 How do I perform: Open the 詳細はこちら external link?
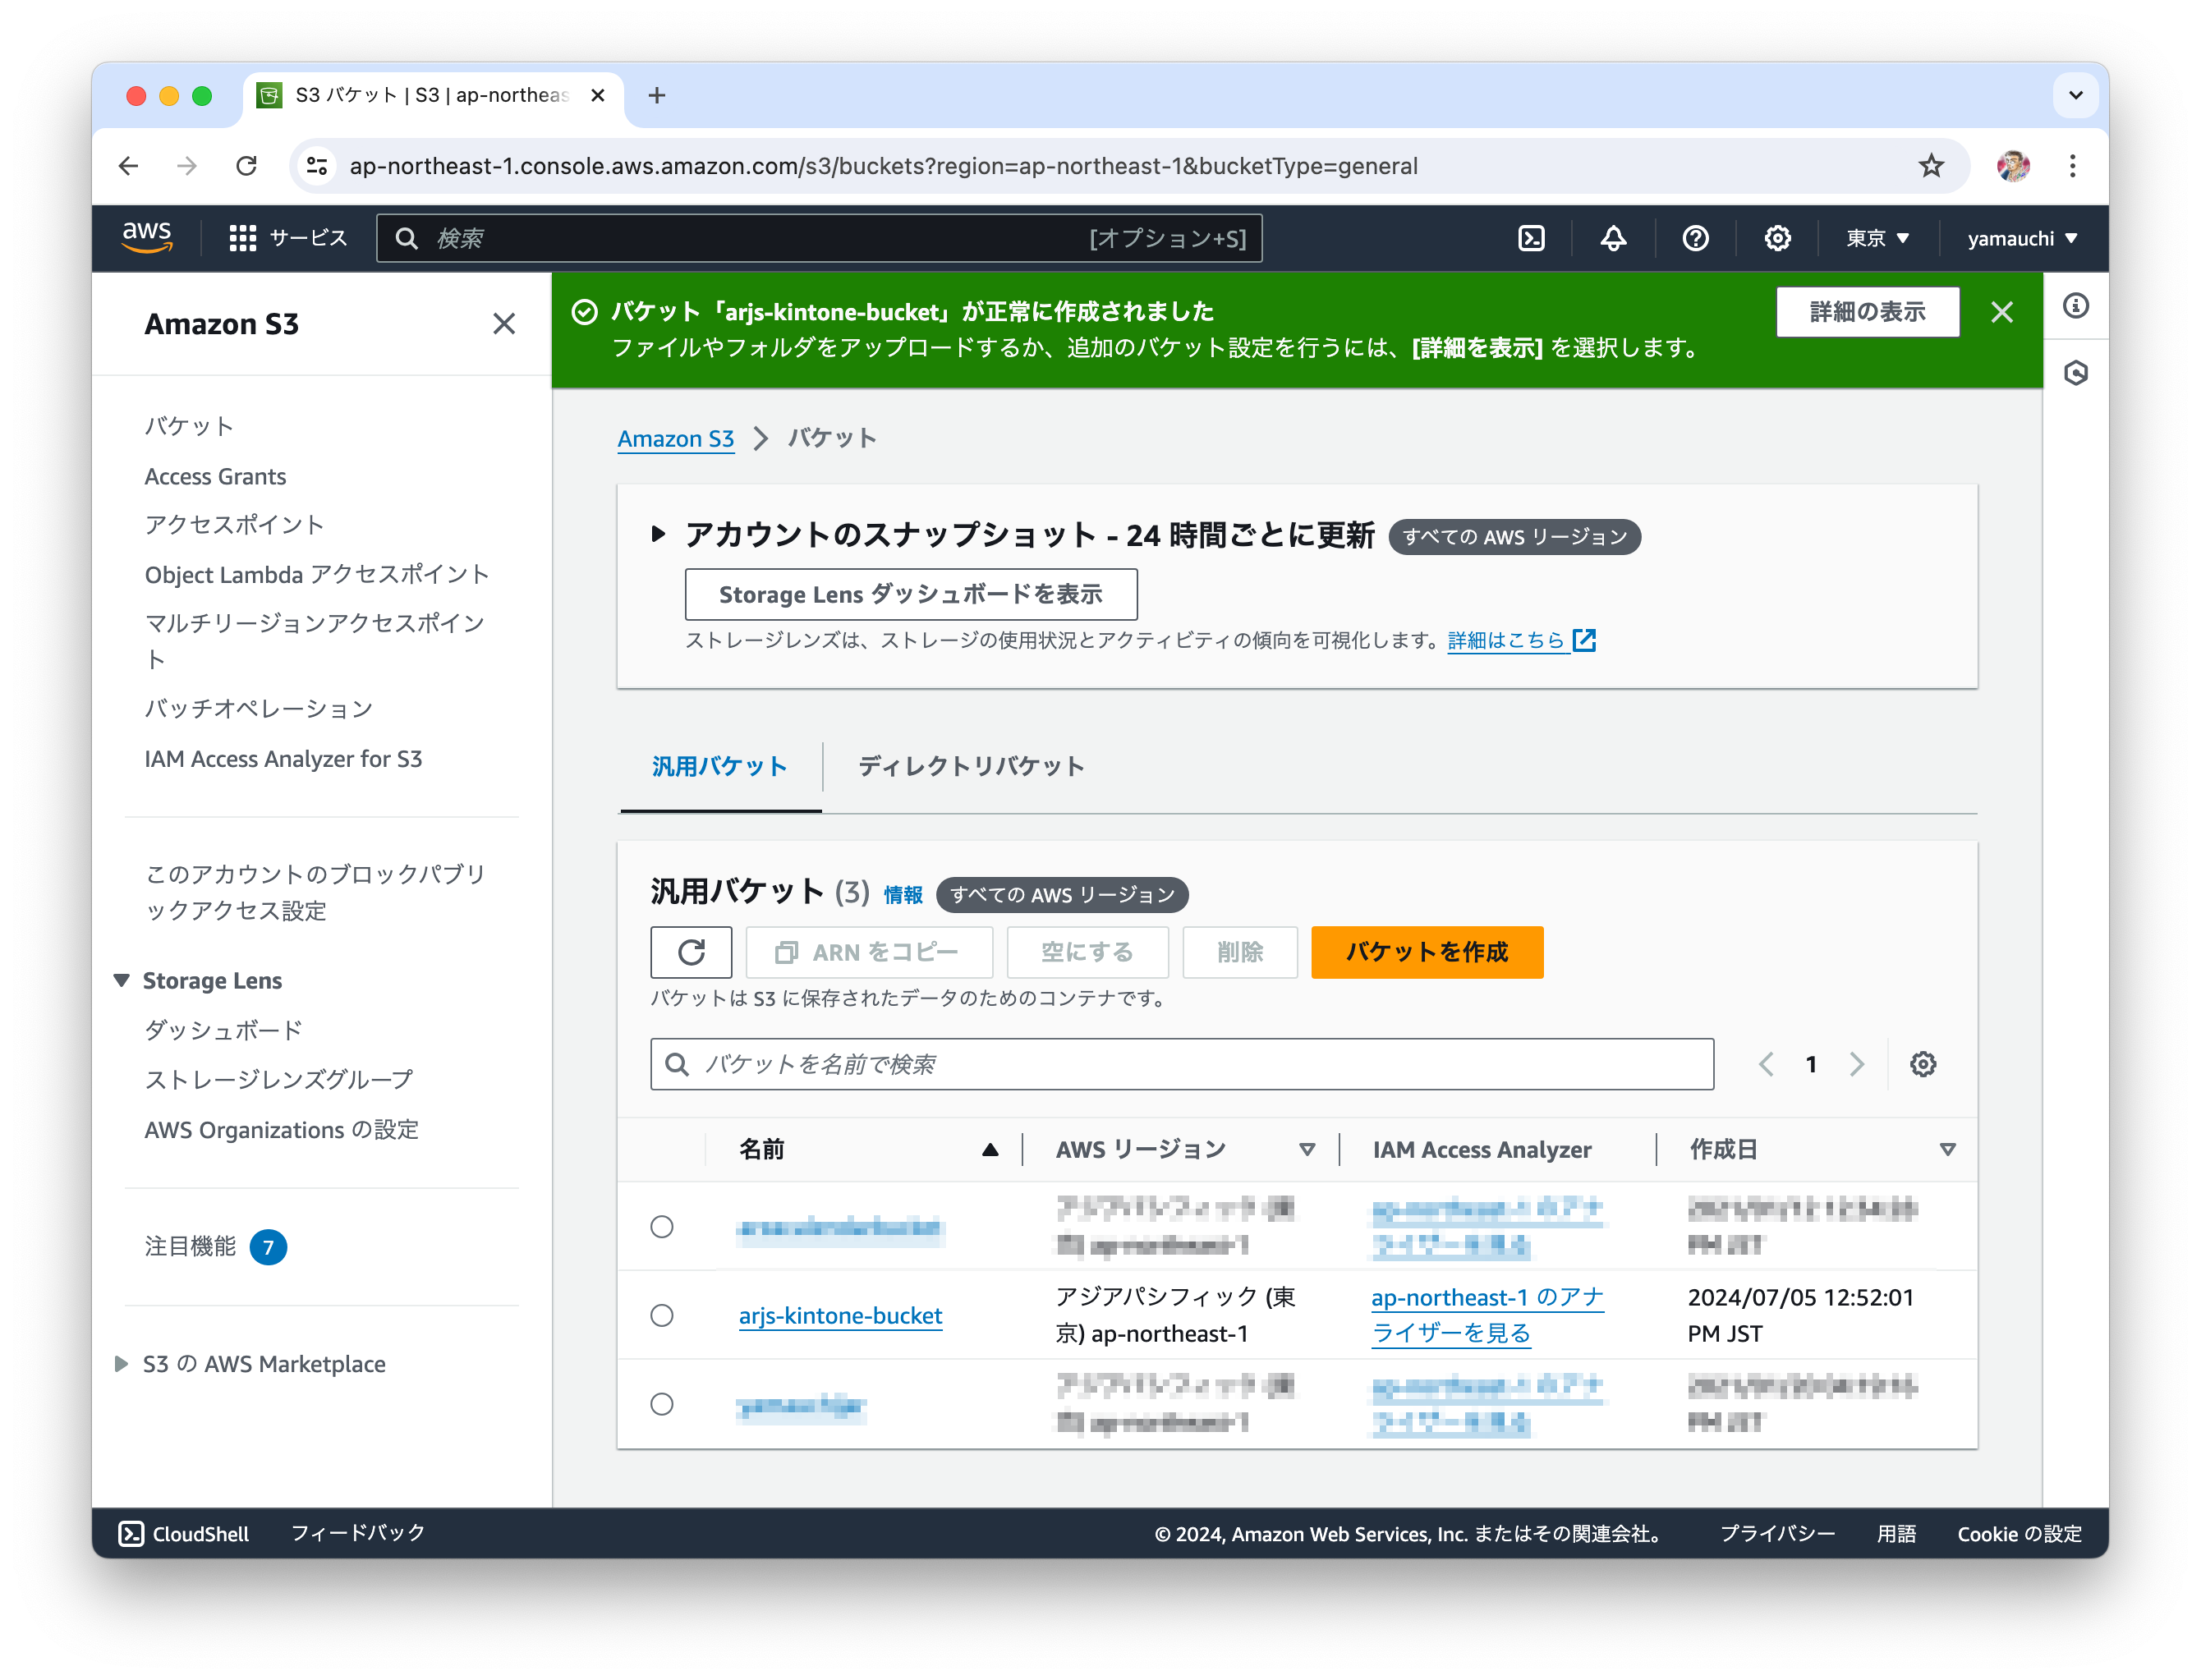(x=1521, y=640)
